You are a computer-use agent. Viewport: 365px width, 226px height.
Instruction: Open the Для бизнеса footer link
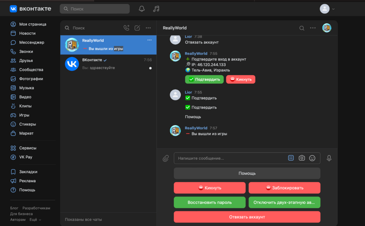click(x=22, y=214)
